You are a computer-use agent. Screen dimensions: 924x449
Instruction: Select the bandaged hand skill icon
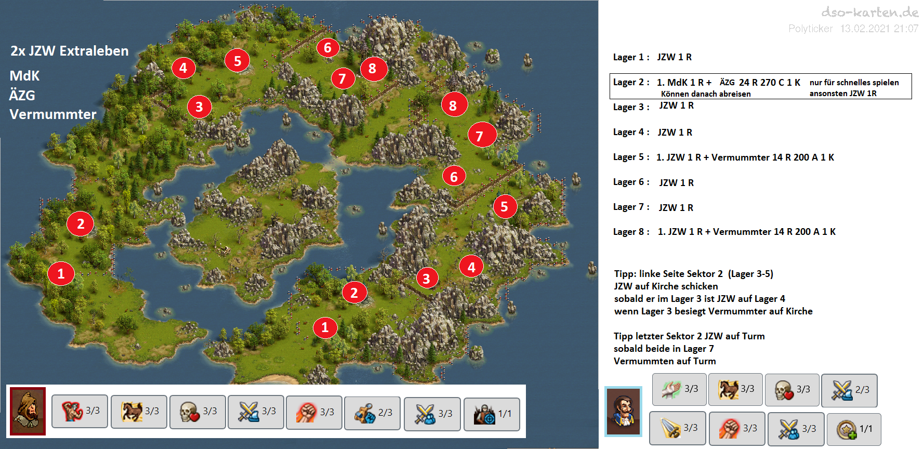(x=679, y=389)
